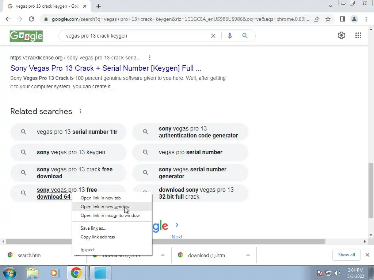The width and height of the screenshot is (374, 280).
Task: Bookmark this page with the star icon
Action: pos(328,19)
